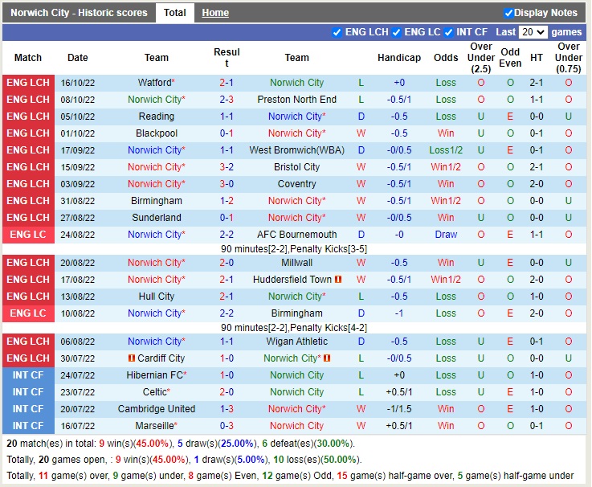Click ENG LCH league cell on 16/10/22
592x487 pixels.
(x=28, y=83)
